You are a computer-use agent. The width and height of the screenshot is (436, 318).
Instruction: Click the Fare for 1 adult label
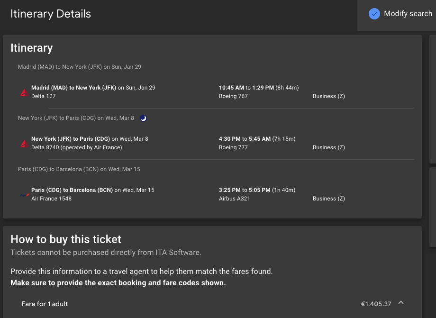[45, 304]
